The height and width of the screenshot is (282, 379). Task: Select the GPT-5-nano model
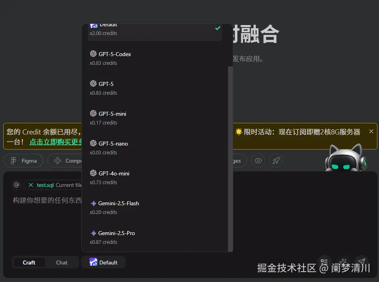(155, 148)
